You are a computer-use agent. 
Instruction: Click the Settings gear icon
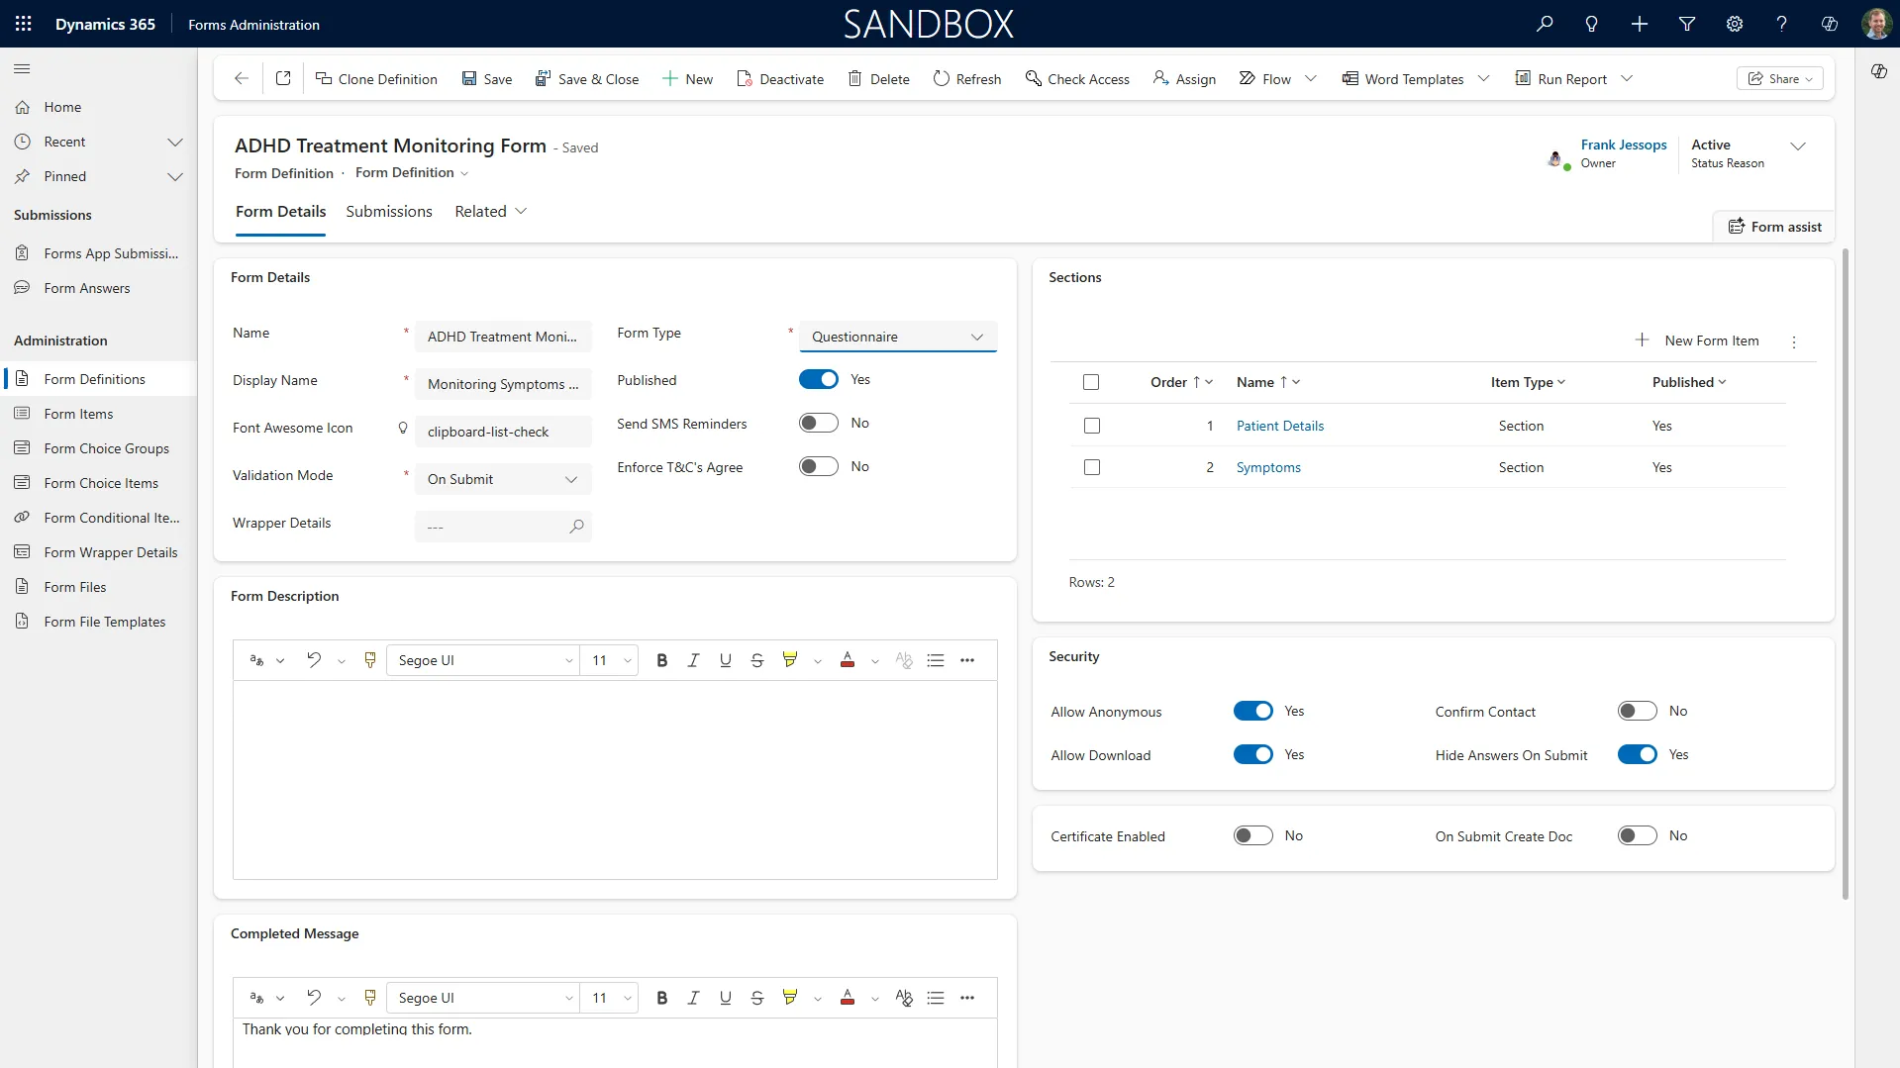pyautogui.click(x=1734, y=24)
